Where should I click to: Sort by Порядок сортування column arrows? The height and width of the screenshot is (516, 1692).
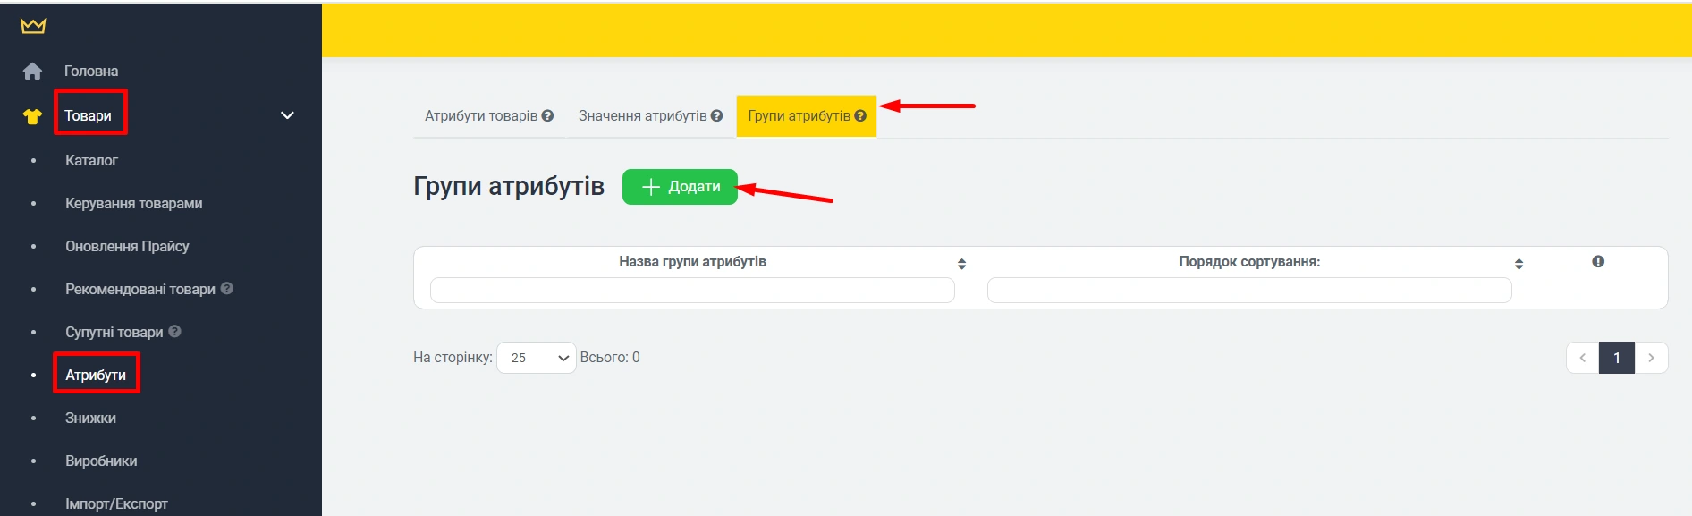click(x=1518, y=264)
